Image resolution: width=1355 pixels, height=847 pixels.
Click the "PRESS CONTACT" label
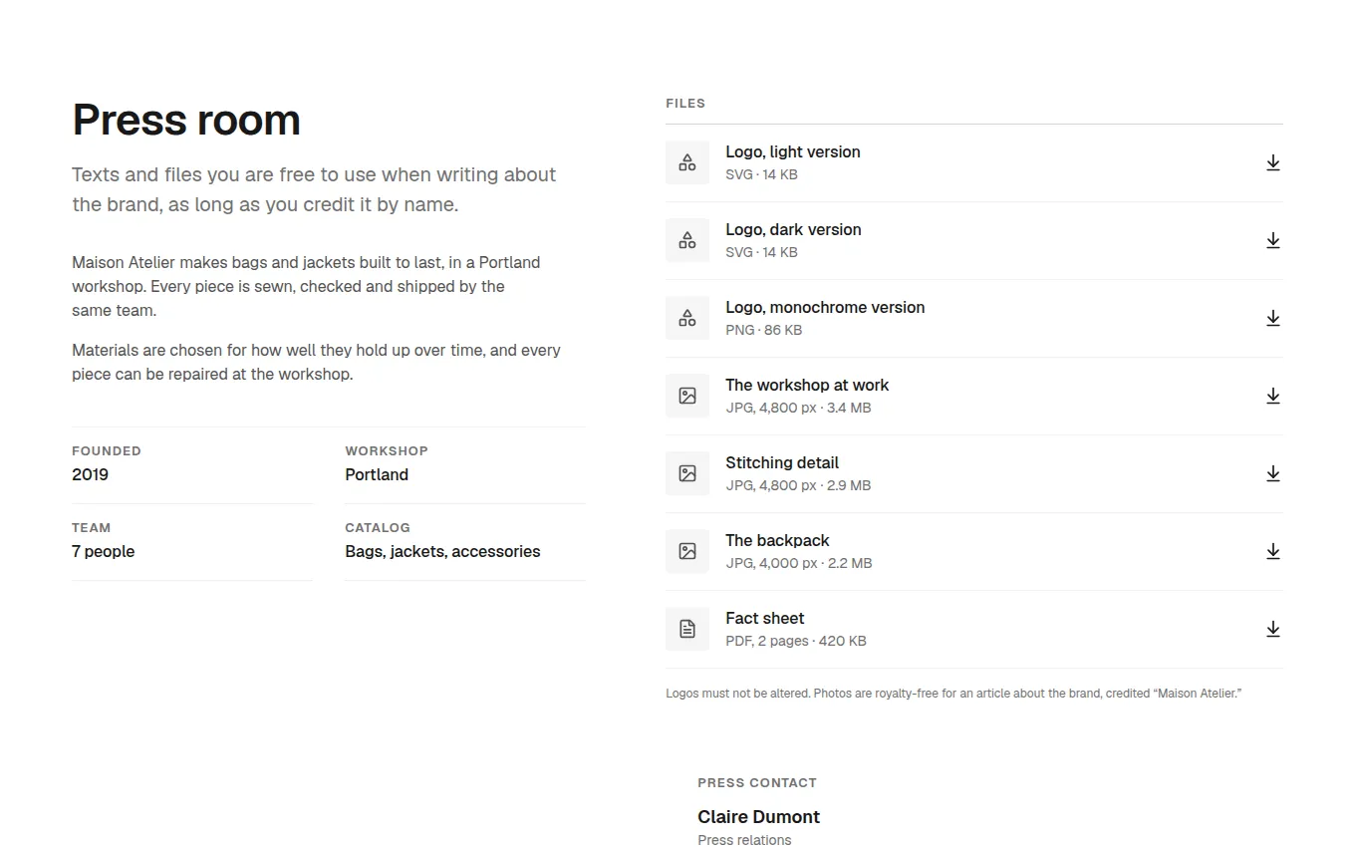[757, 783]
